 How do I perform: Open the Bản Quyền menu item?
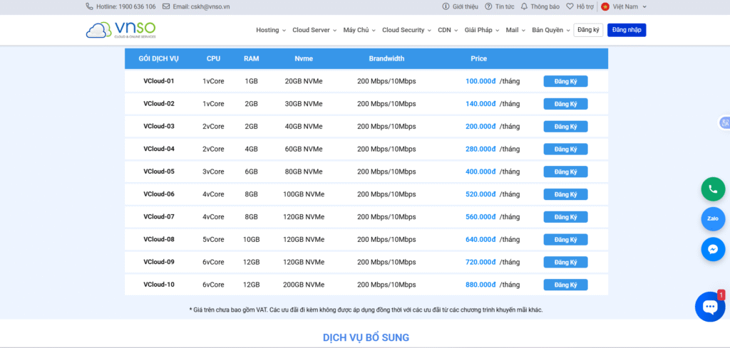click(x=551, y=30)
